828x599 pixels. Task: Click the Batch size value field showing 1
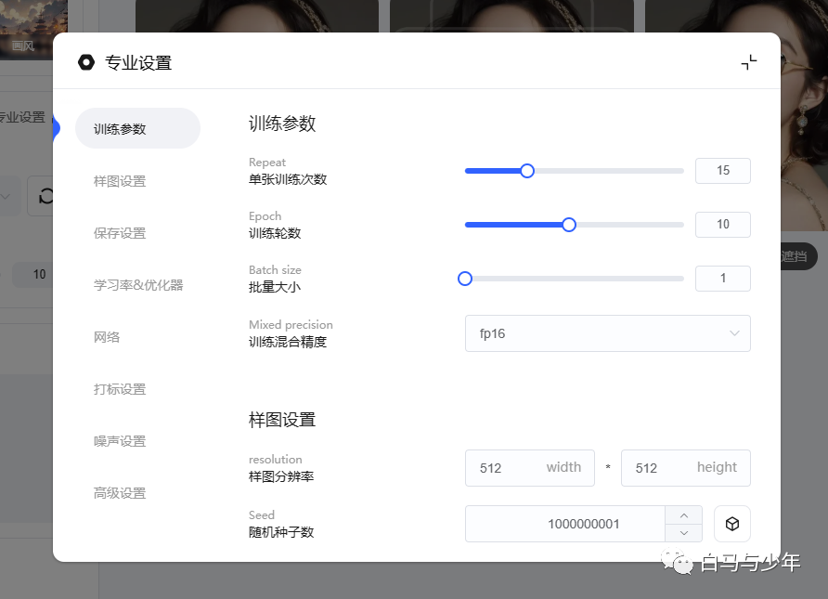(x=723, y=279)
